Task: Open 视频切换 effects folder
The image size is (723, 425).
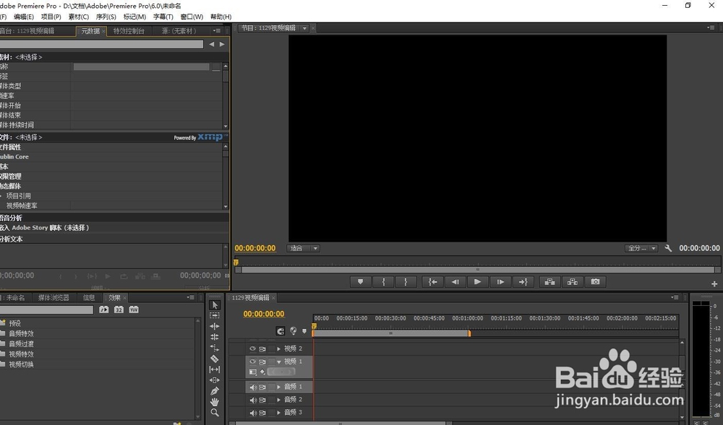Action: click(21, 364)
